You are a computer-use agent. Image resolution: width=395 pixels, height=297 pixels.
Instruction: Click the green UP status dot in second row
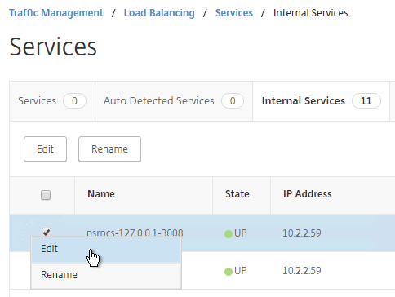click(x=229, y=272)
